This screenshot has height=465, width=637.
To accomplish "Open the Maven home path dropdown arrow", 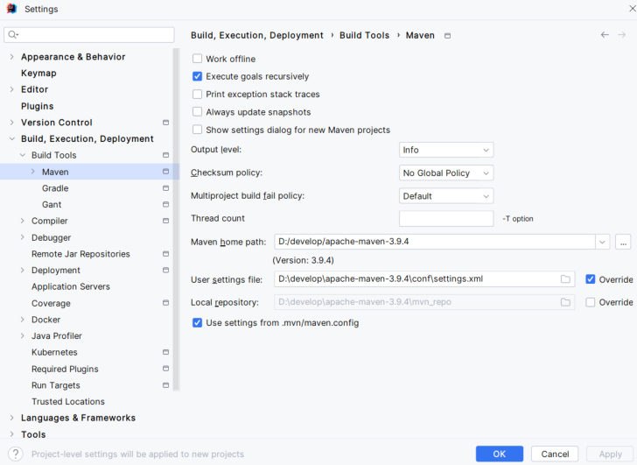I will click(602, 242).
